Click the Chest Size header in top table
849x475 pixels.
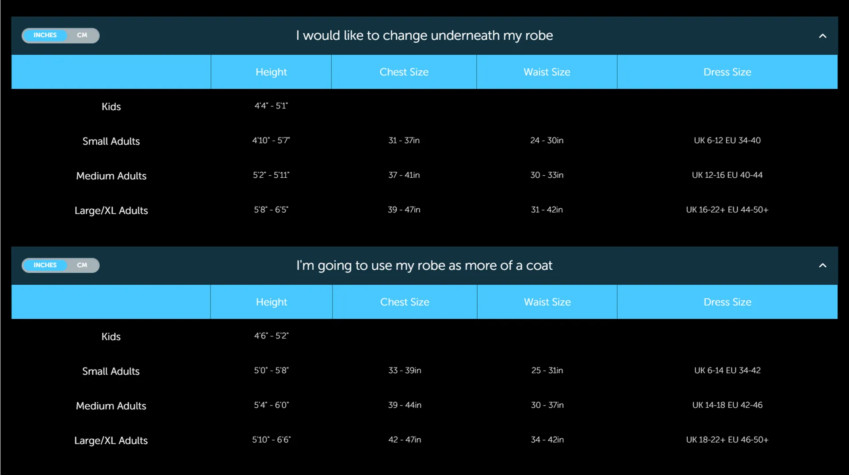(404, 72)
